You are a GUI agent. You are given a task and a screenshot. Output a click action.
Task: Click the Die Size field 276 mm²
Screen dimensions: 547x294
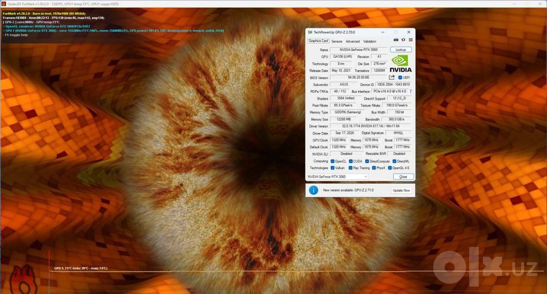[x=379, y=64]
